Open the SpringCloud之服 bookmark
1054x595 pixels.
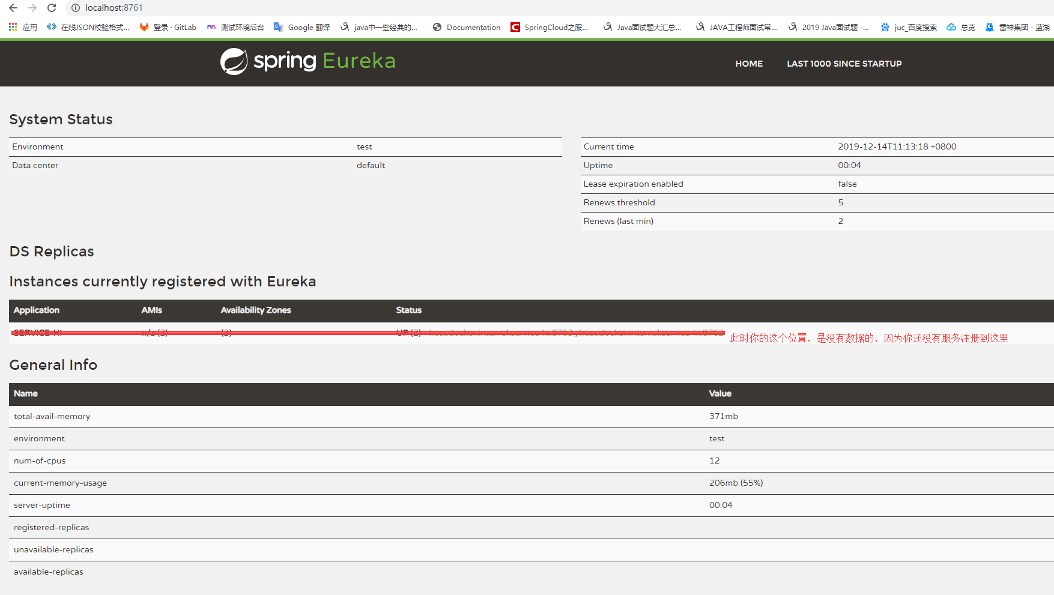(550, 27)
